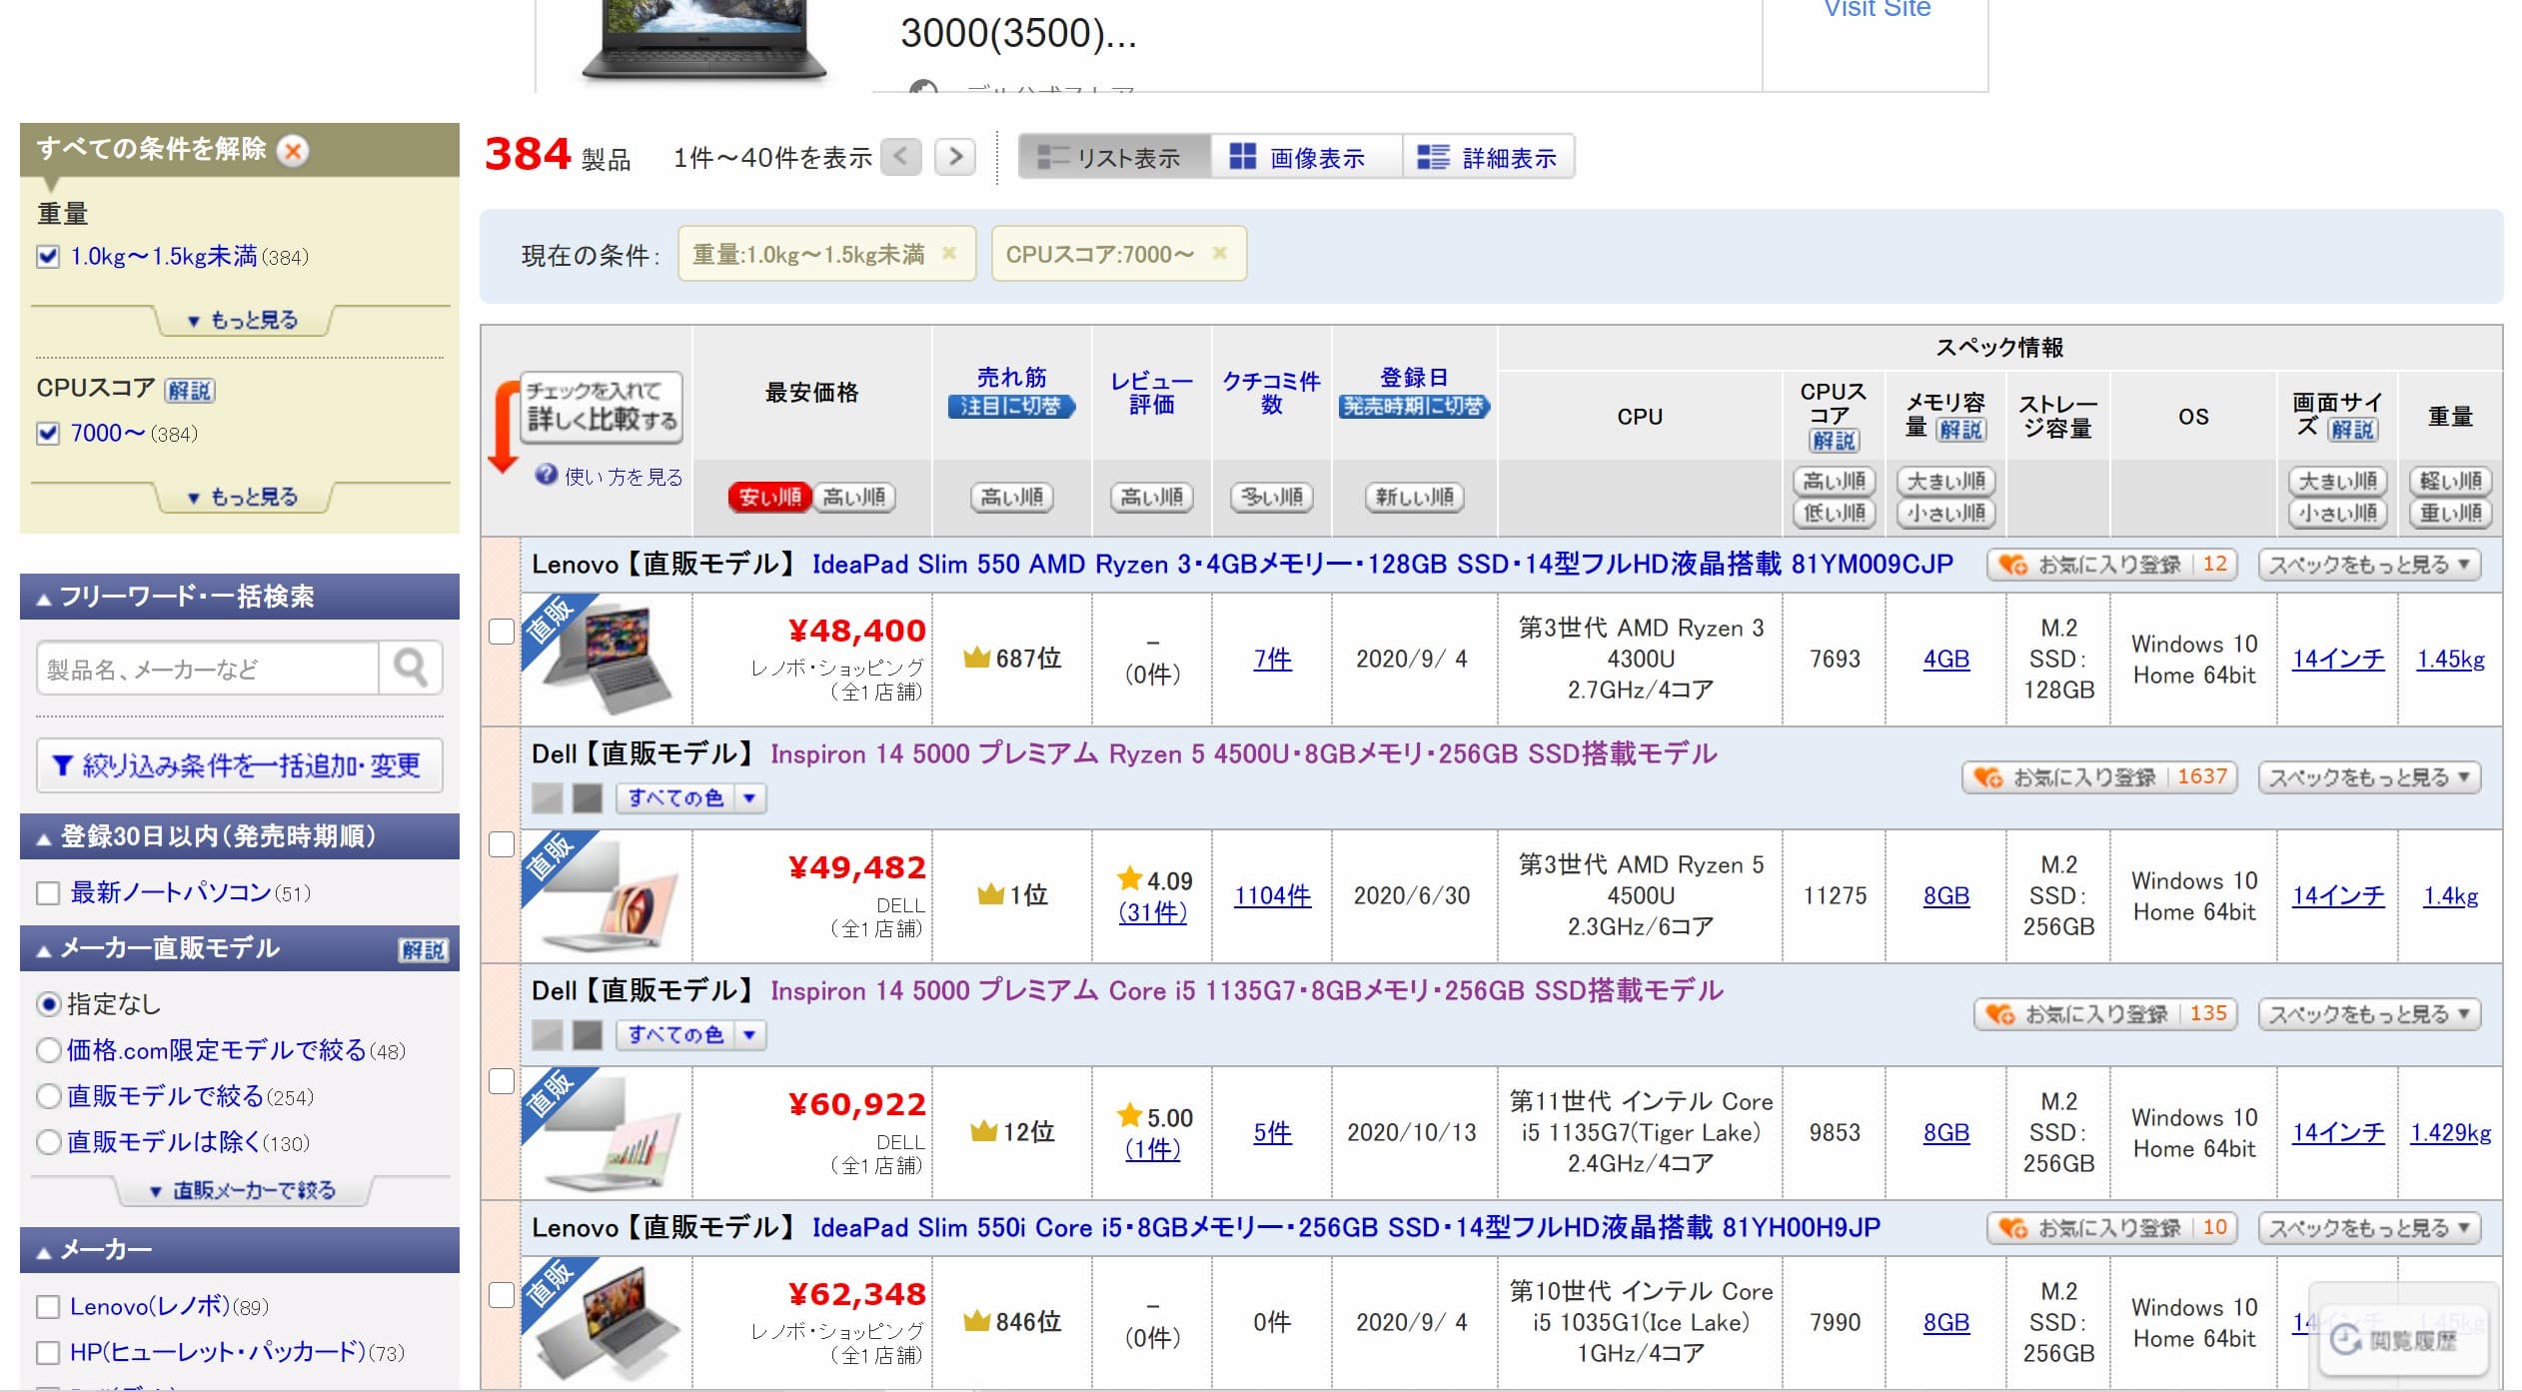Switch to リスト表示 view
The image size is (2522, 1392).
pos(1114,158)
